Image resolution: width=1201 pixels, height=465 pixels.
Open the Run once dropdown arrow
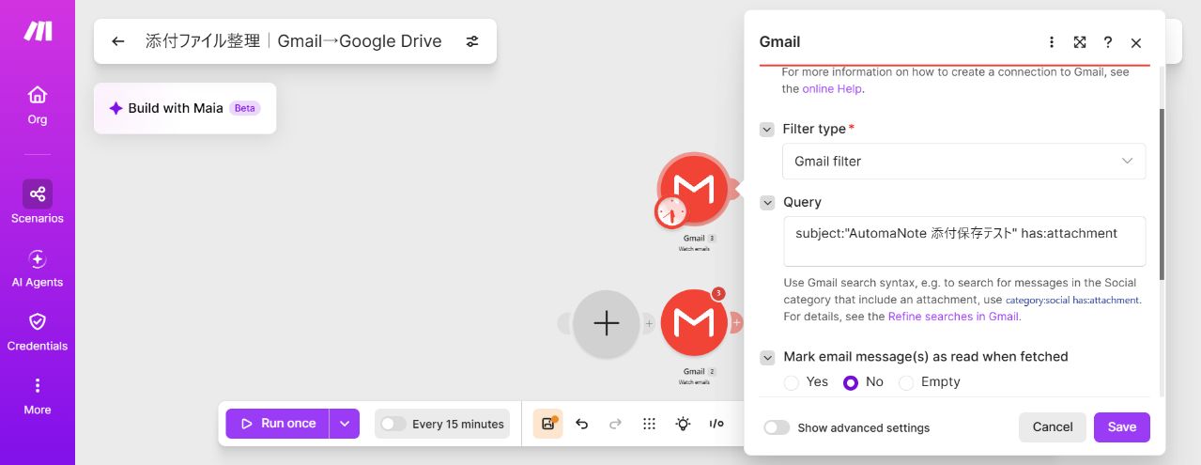[x=345, y=424]
